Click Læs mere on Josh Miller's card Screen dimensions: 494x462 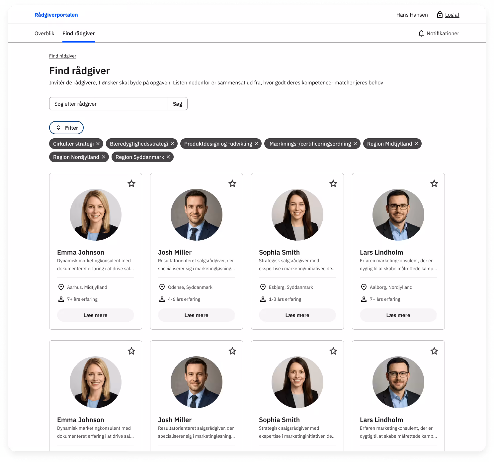[196, 315]
